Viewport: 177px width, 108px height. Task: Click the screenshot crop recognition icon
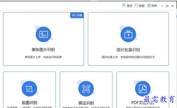click(29, 89)
